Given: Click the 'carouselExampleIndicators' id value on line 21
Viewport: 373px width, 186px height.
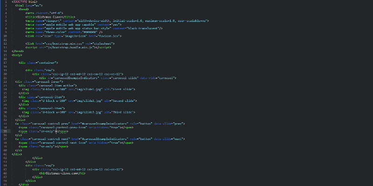Looking at the screenshot, I should 76,78.
